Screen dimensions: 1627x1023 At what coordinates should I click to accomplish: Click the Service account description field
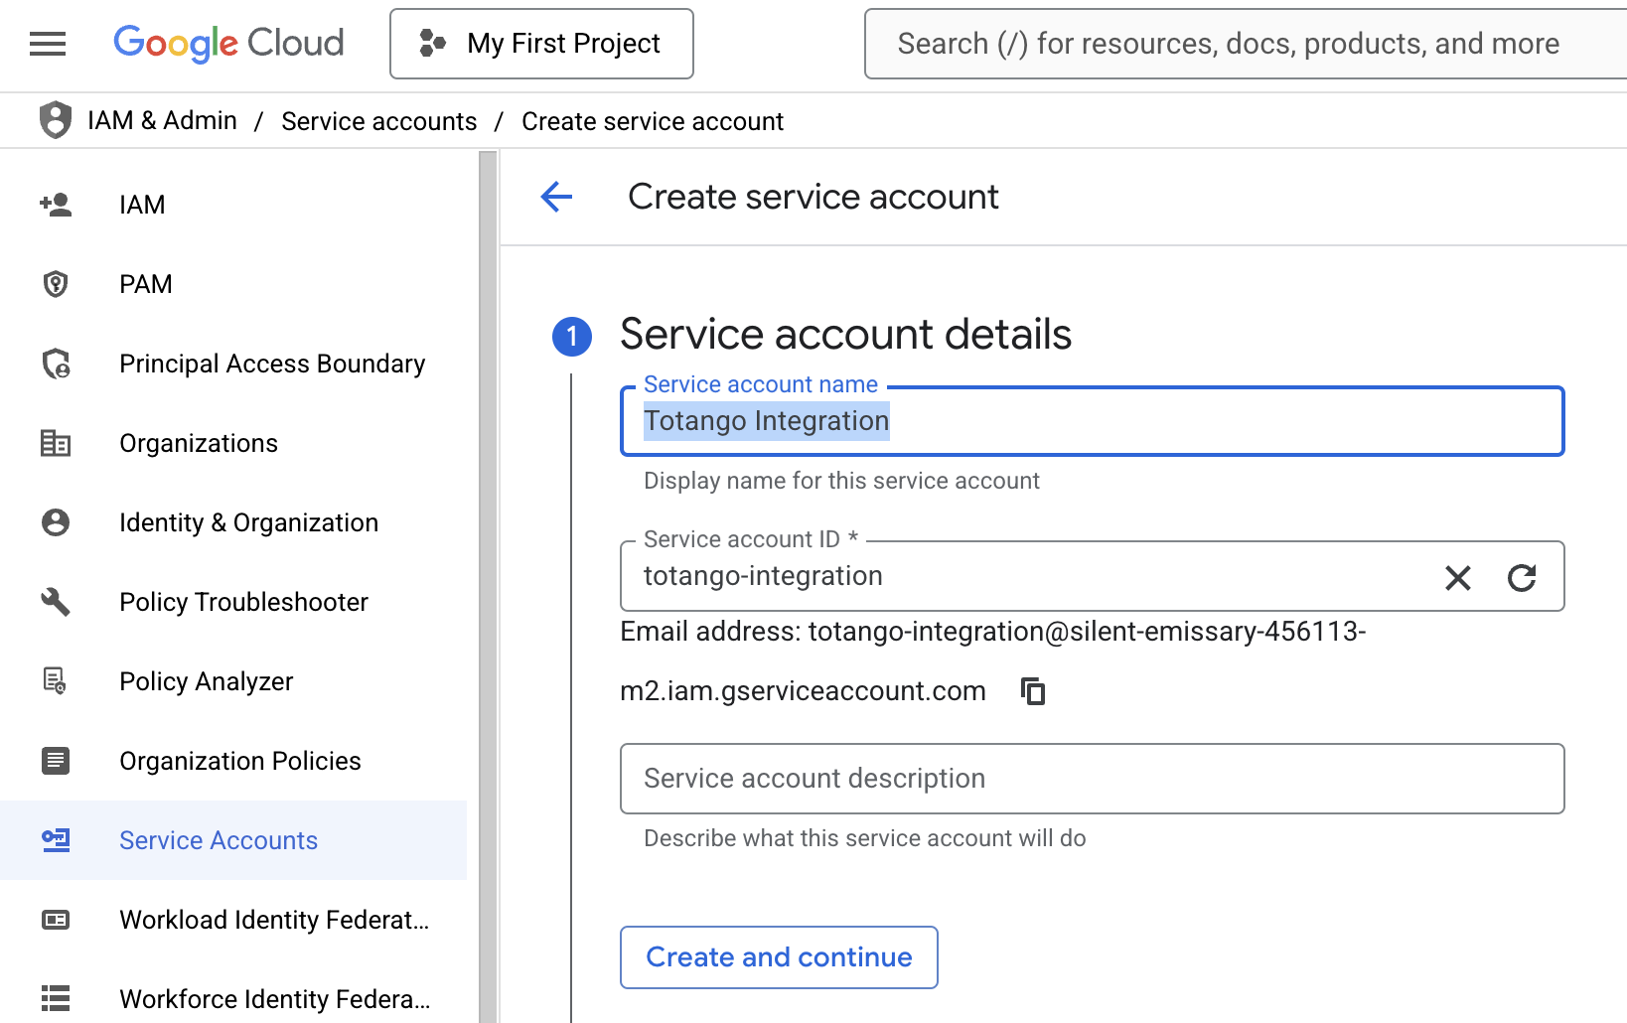[1093, 779]
